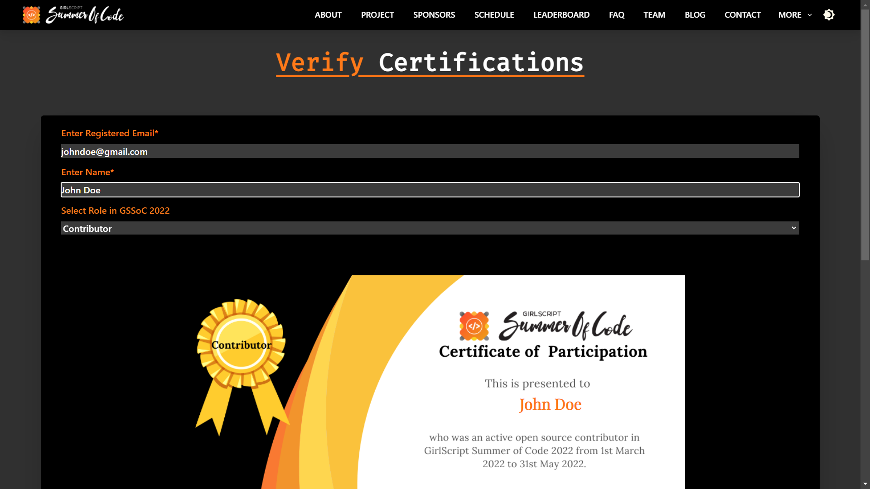
Task: Click the Enter Registered Email input field
Action: (x=430, y=151)
